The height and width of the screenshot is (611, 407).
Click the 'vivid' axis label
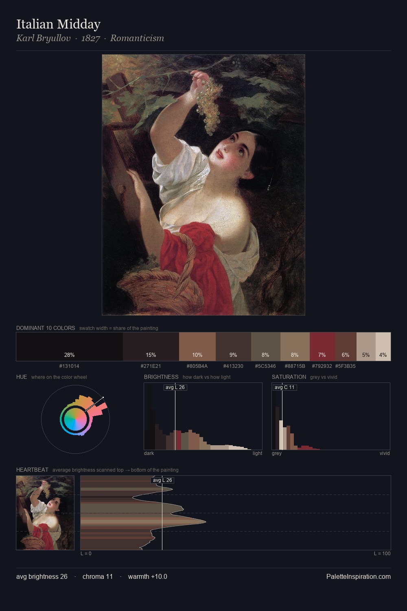pyautogui.click(x=385, y=453)
